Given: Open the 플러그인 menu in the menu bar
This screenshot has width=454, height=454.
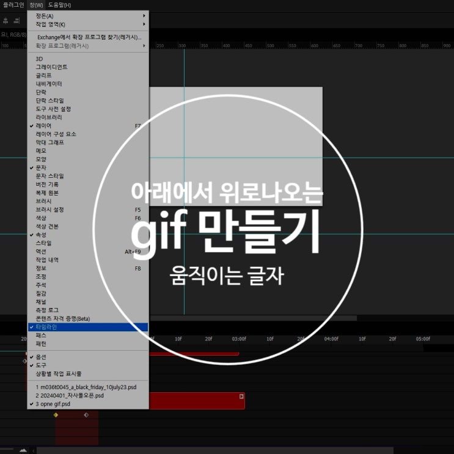Looking at the screenshot, I should coord(13,5).
